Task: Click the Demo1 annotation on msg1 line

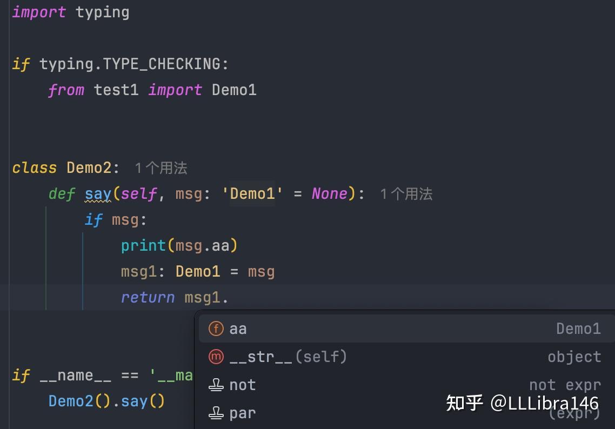Action: [x=198, y=272]
